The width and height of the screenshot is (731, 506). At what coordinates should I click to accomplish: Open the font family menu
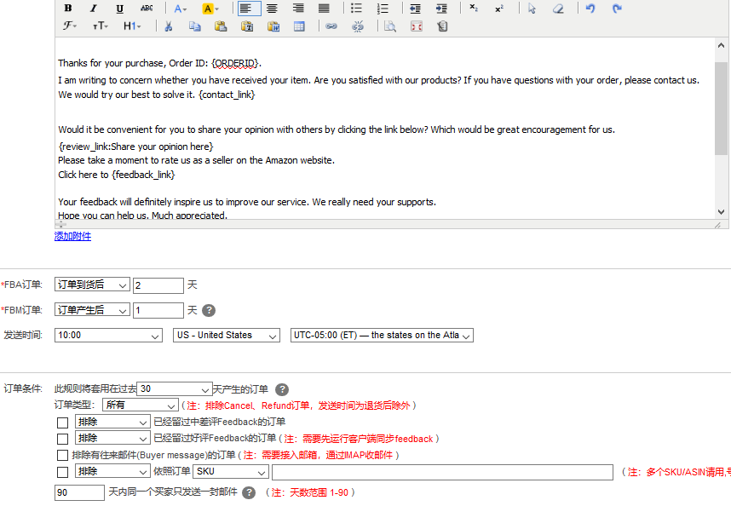[70, 26]
